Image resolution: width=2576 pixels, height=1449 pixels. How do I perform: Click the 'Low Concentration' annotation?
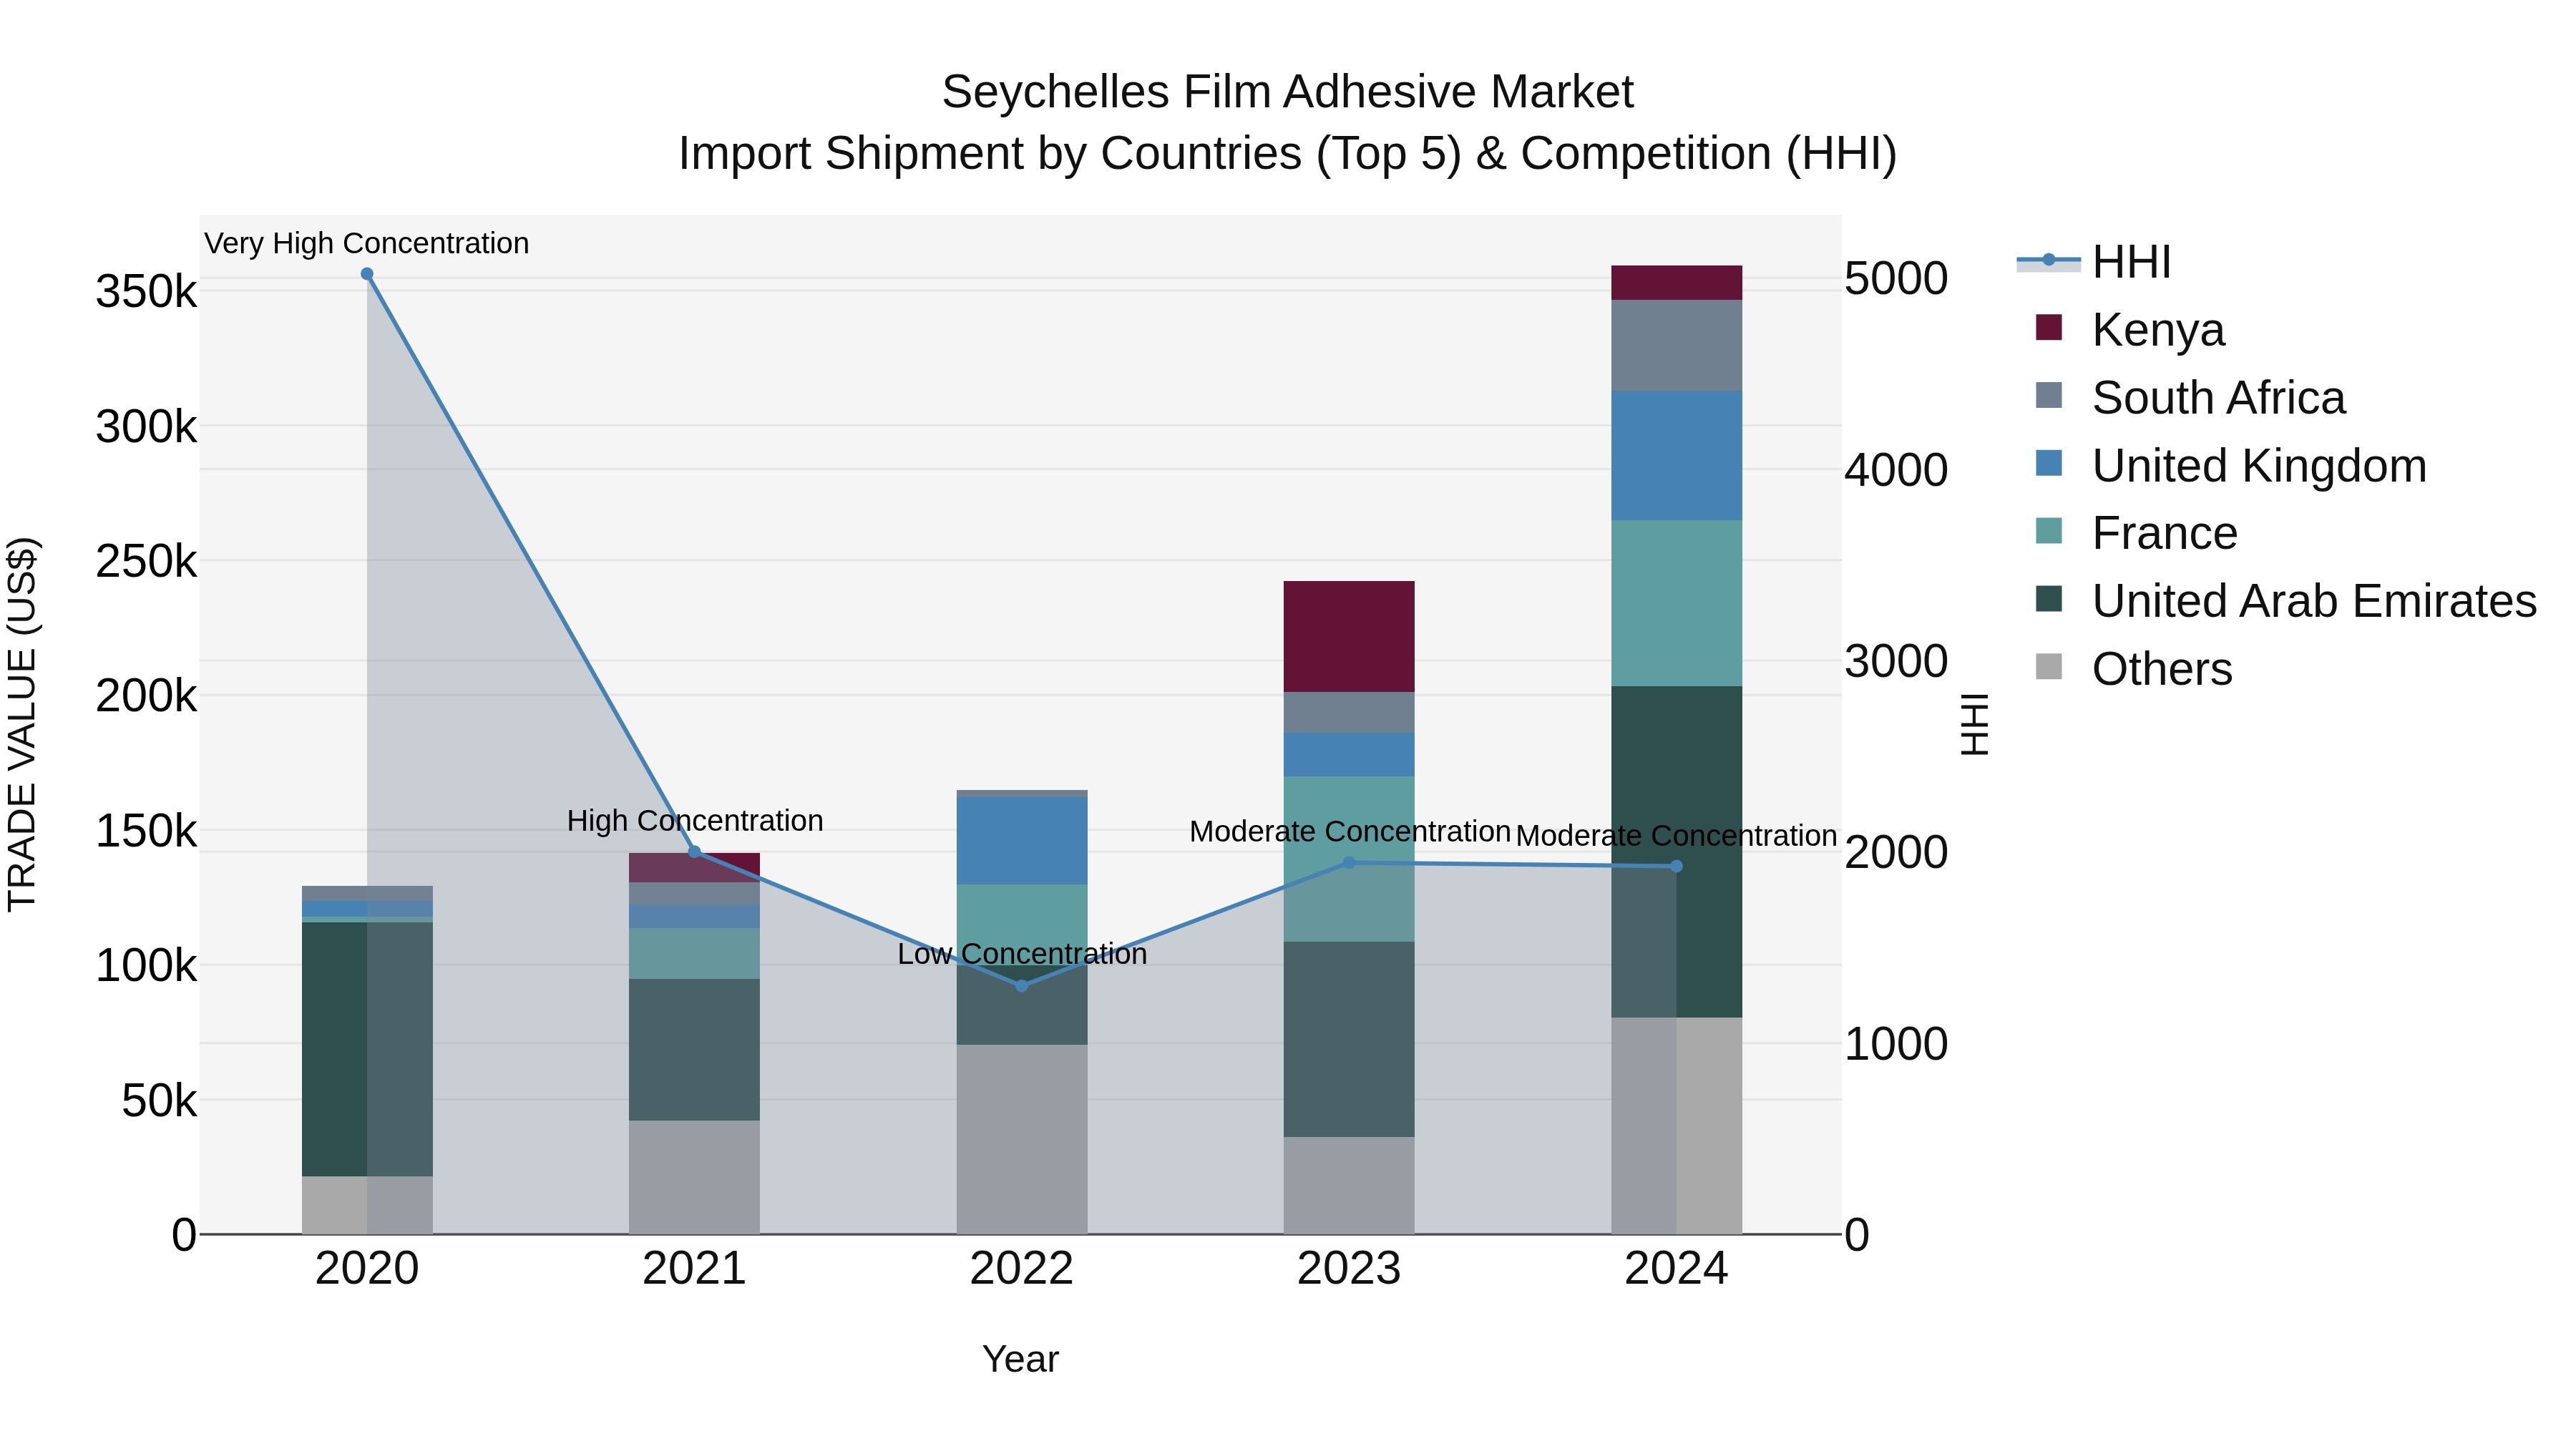coord(1022,954)
